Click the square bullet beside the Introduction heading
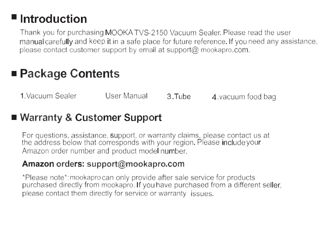329x230 pixels. [x=14, y=17]
